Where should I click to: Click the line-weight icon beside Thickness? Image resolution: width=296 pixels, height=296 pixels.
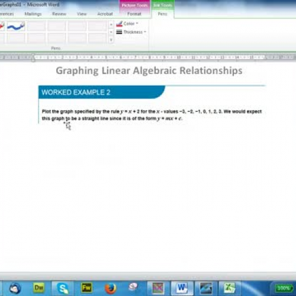[x=119, y=32]
